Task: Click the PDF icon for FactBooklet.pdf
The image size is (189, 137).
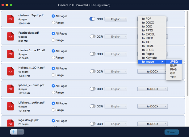Action: coord(10,36)
